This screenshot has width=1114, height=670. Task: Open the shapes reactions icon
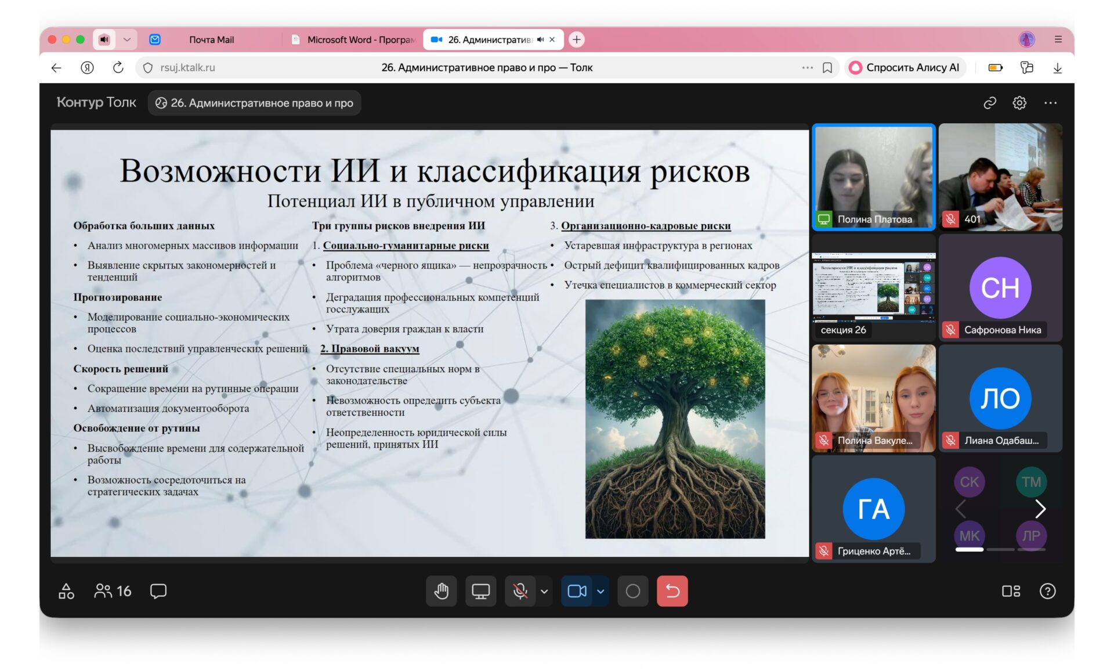[66, 591]
